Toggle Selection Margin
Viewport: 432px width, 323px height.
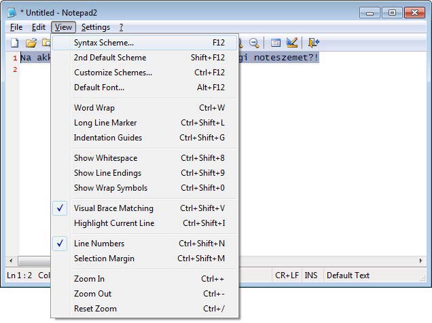[x=145, y=258]
